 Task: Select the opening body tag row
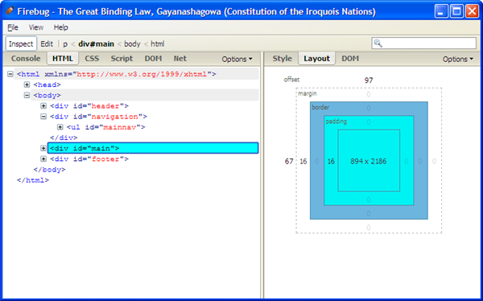[x=144, y=95]
